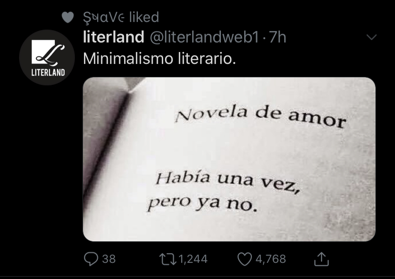Select the Minimalismo literario tweet text
Viewport: 395px width, 279px height.
tap(159, 58)
